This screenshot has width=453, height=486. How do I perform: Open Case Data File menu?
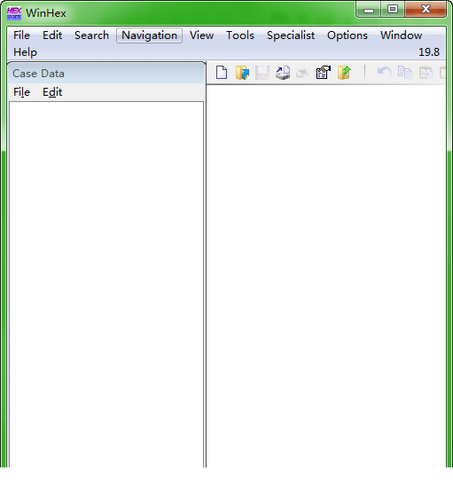[x=21, y=92]
